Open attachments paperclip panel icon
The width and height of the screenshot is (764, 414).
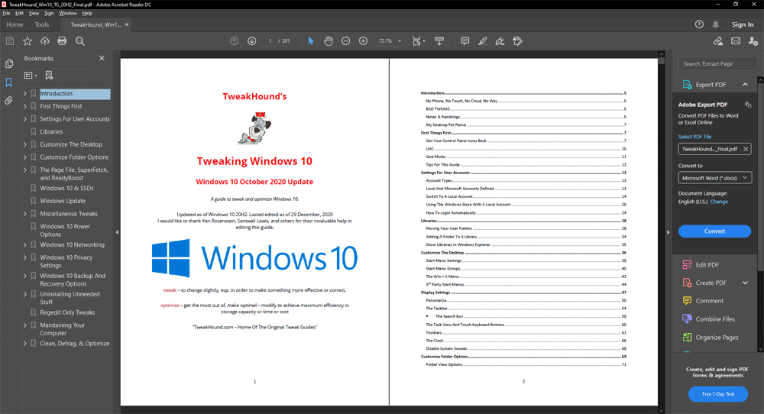(8, 101)
